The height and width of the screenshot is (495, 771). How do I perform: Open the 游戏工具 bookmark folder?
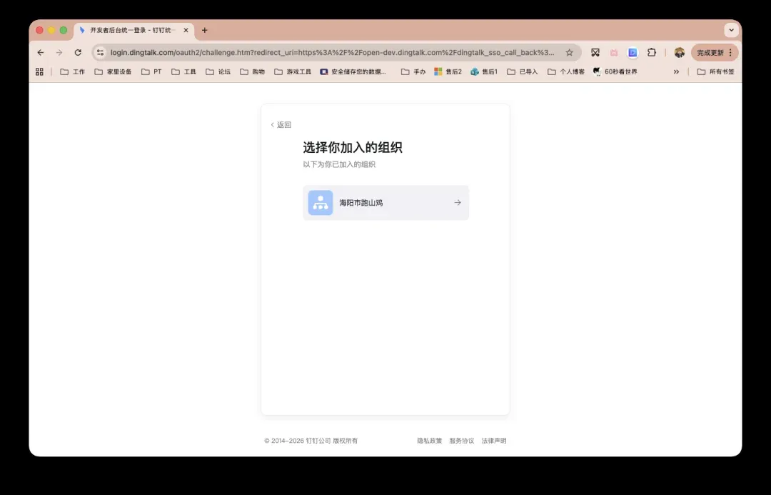(293, 72)
